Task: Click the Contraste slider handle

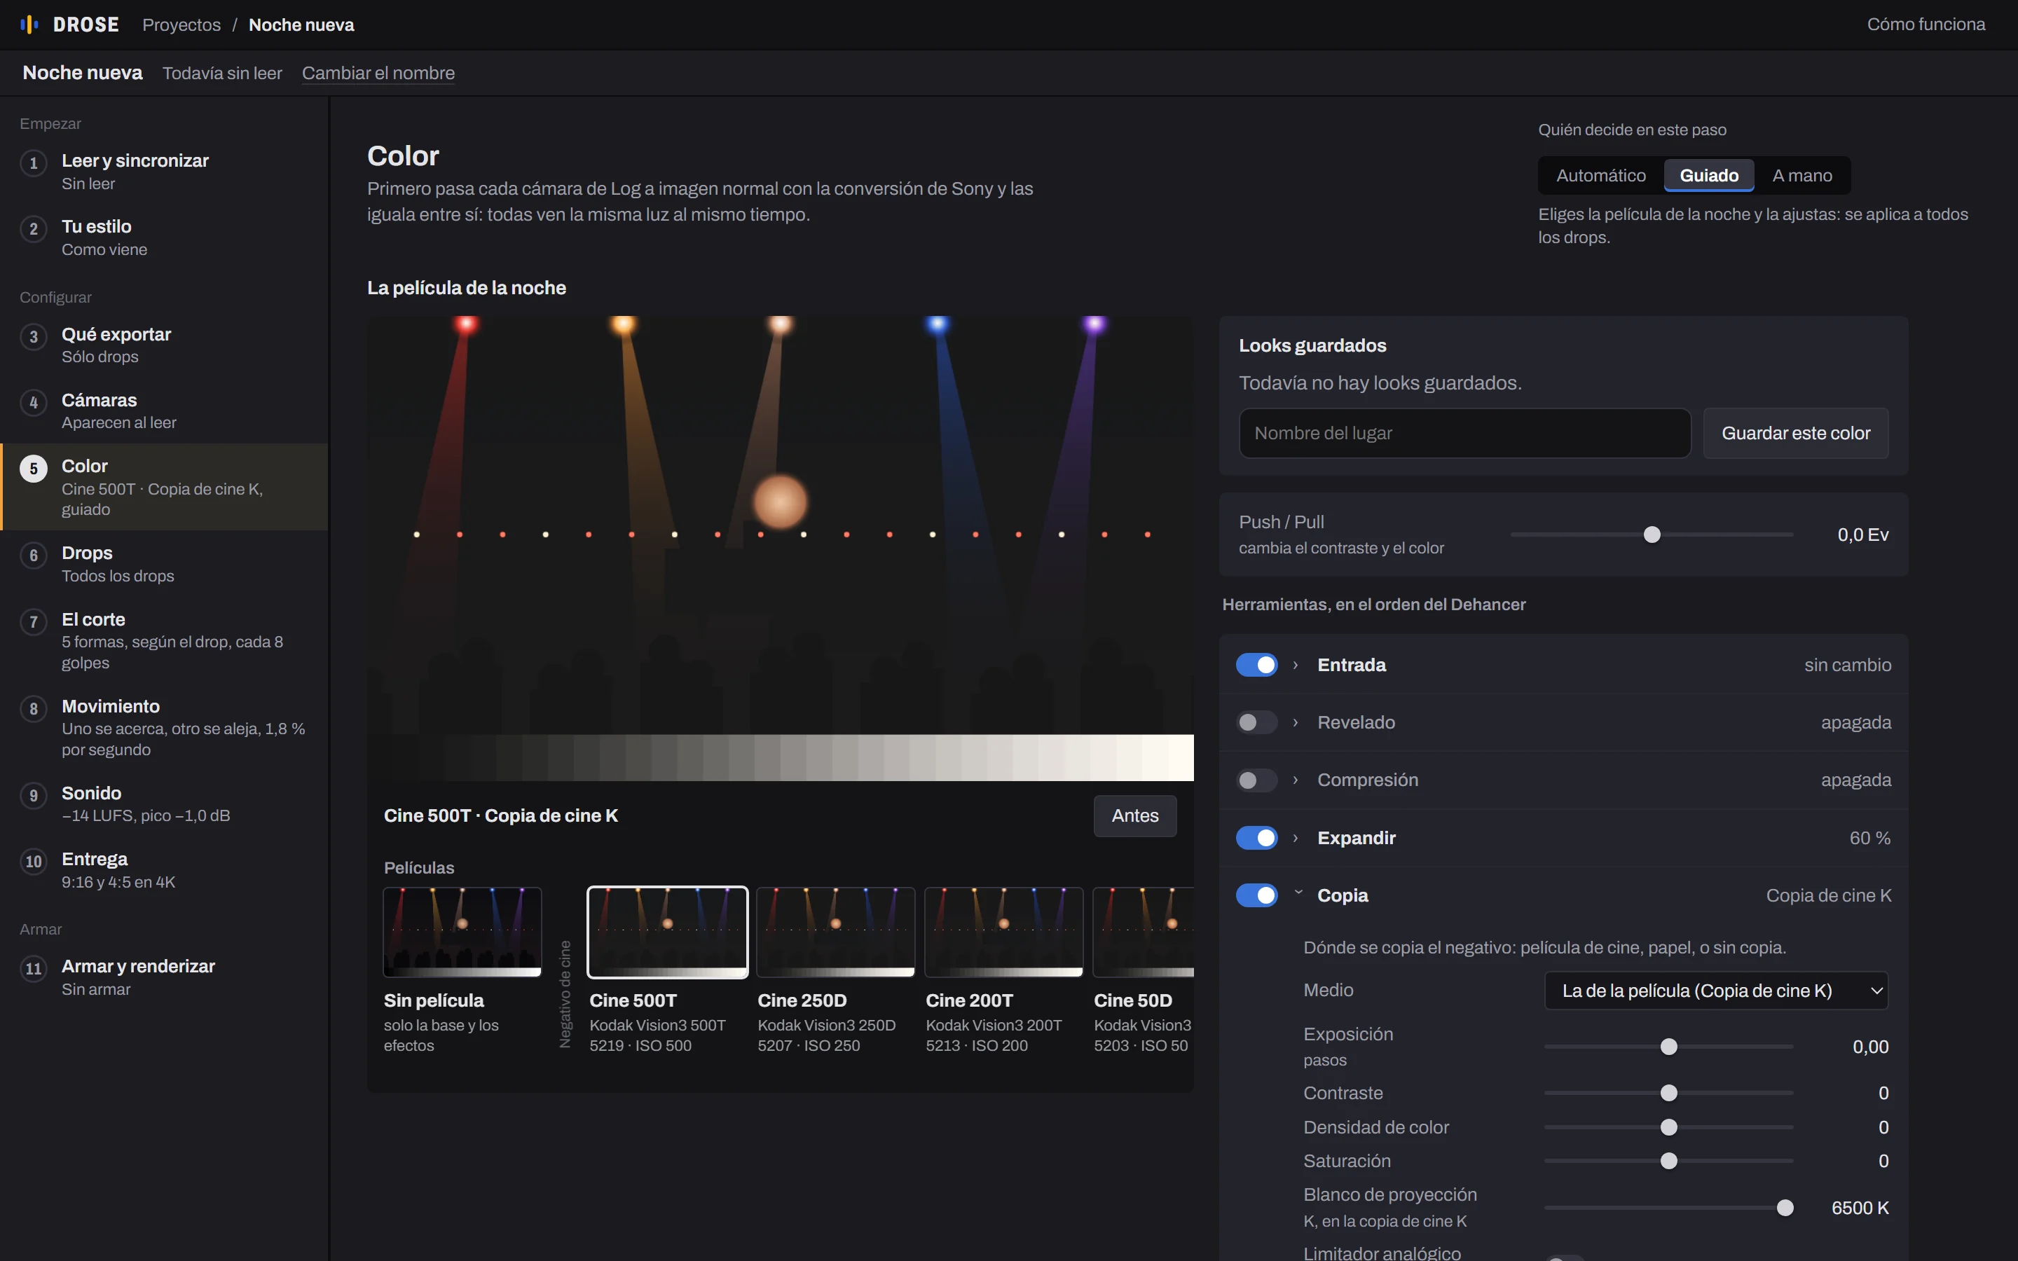Action: pyautogui.click(x=1668, y=1093)
